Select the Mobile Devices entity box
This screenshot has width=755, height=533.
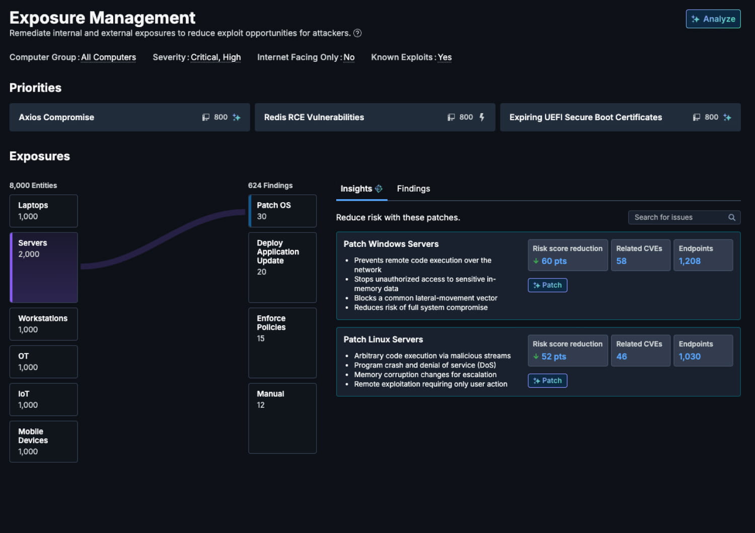pos(44,441)
